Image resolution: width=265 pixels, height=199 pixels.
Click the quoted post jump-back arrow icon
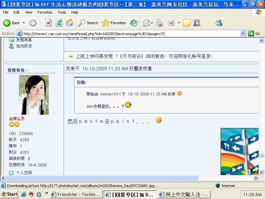180,94
